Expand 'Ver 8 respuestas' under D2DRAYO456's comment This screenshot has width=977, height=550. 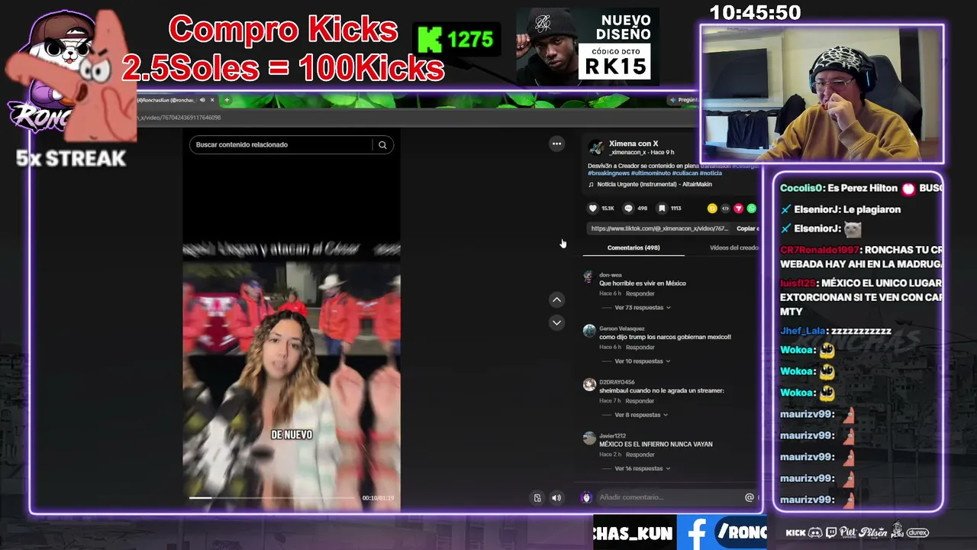click(640, 415)
